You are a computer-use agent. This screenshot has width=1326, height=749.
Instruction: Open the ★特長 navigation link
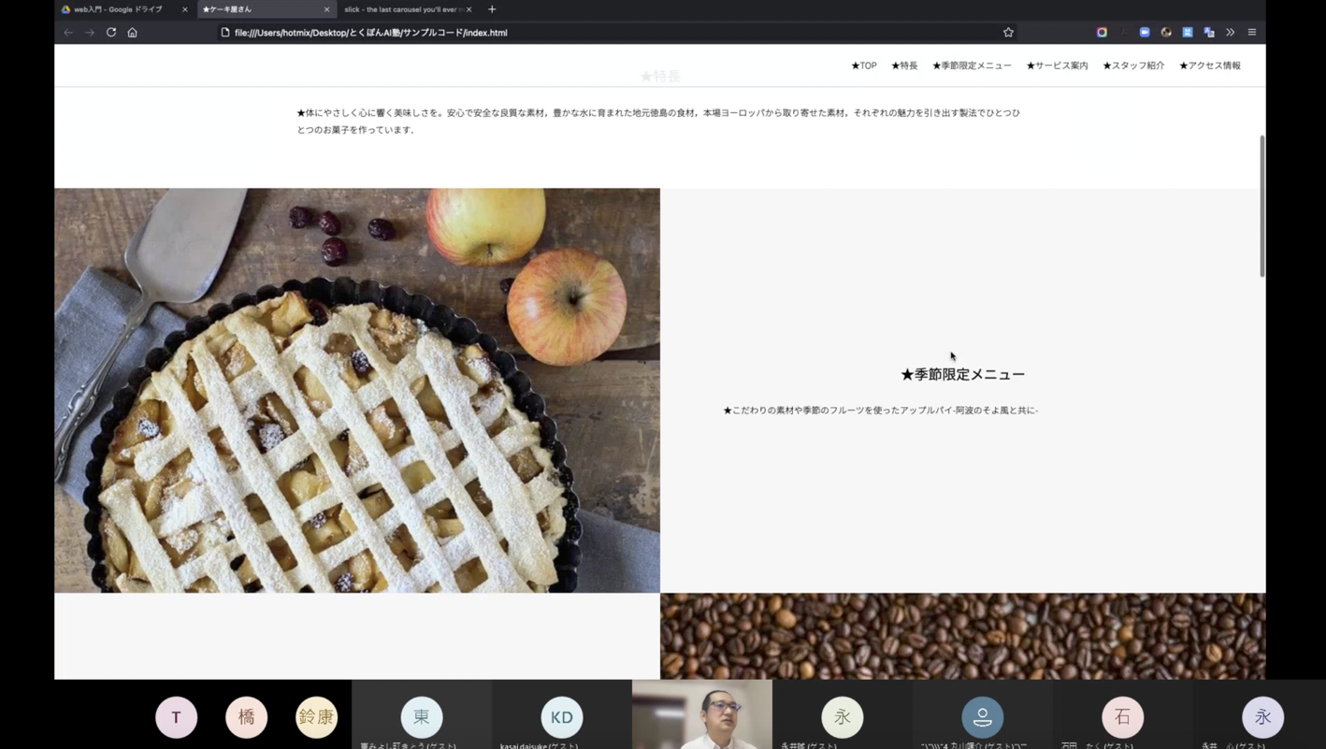[x=904, y=65]
